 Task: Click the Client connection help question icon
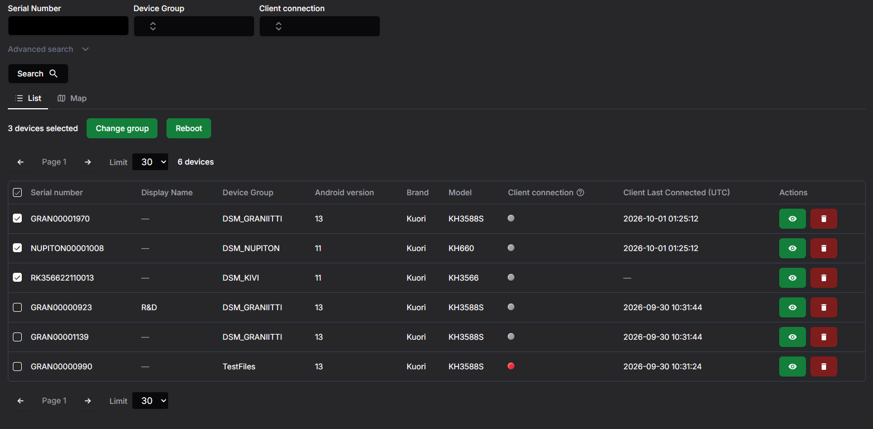point(580,192)
